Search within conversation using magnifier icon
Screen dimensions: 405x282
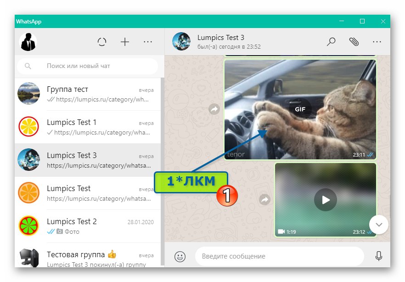331,42
